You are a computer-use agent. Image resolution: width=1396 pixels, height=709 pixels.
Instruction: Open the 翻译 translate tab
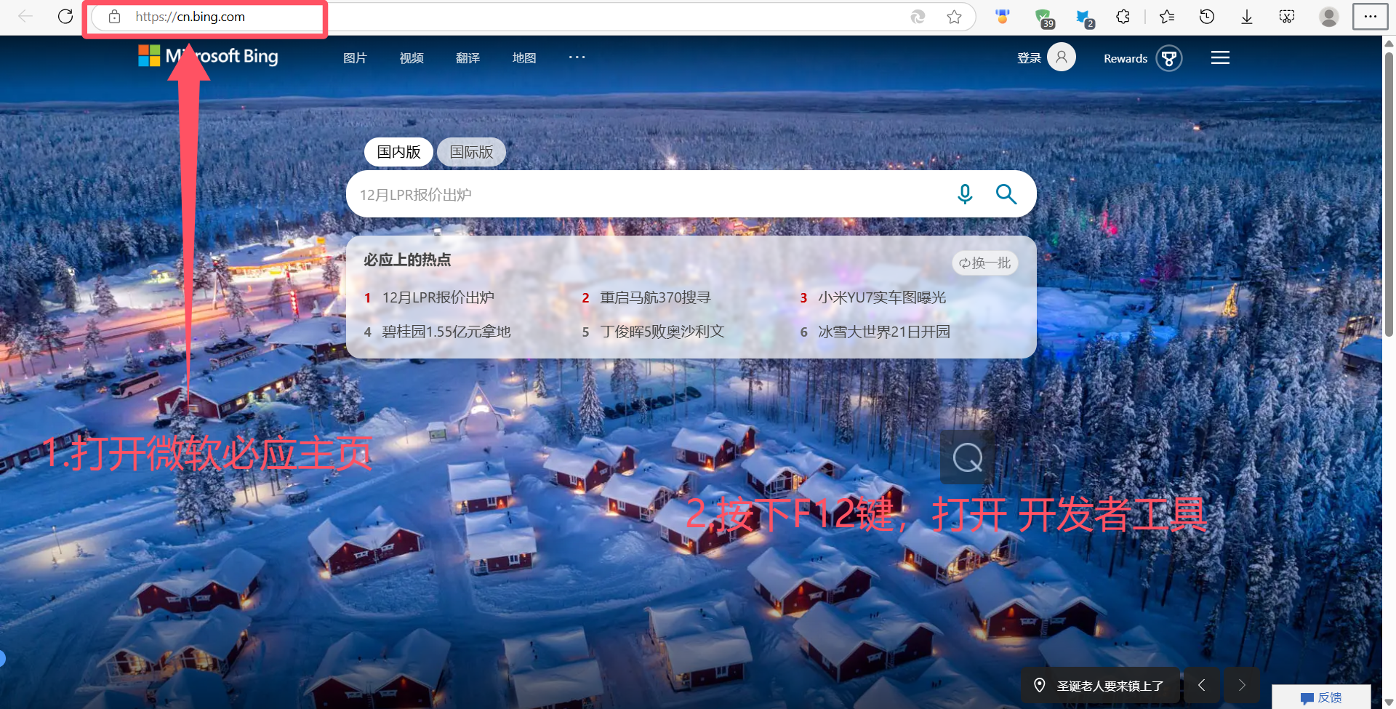tap(468, 58)
